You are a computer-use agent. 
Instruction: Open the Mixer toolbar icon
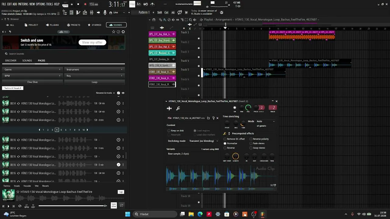click(91, 12)
